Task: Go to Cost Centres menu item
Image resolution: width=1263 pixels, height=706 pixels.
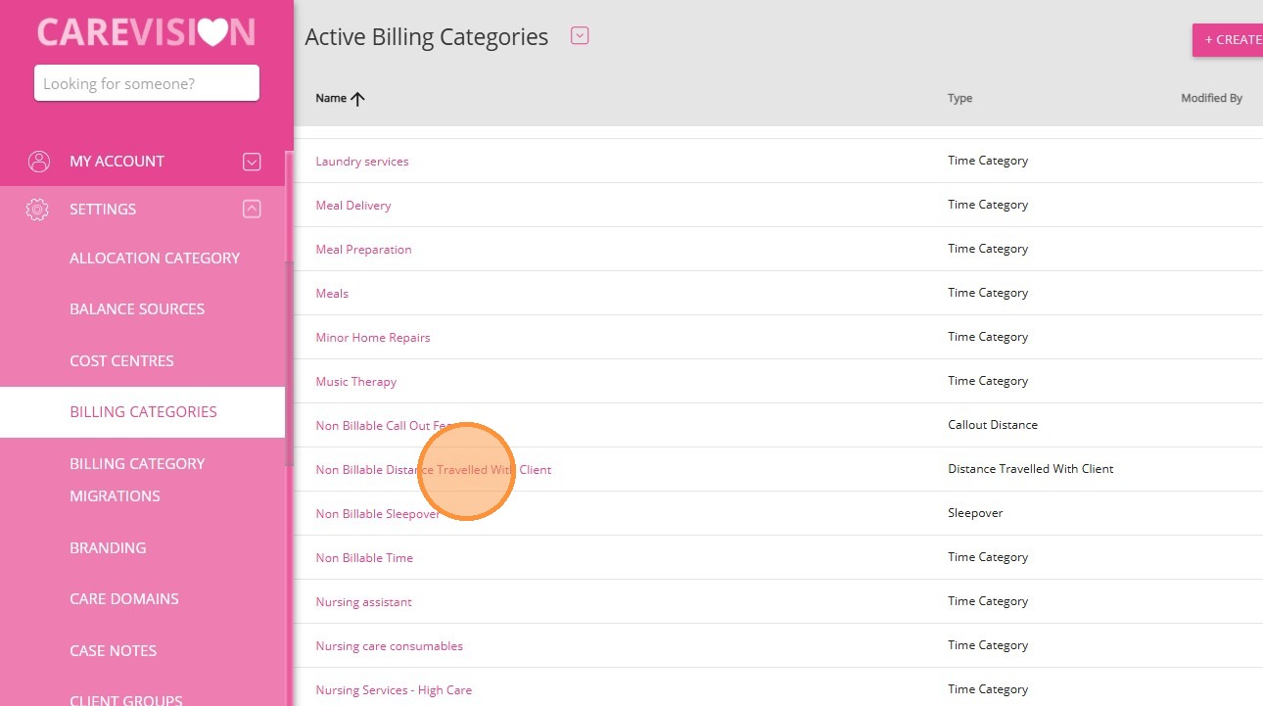Action: pyautogui.click(x=121, y=361)
